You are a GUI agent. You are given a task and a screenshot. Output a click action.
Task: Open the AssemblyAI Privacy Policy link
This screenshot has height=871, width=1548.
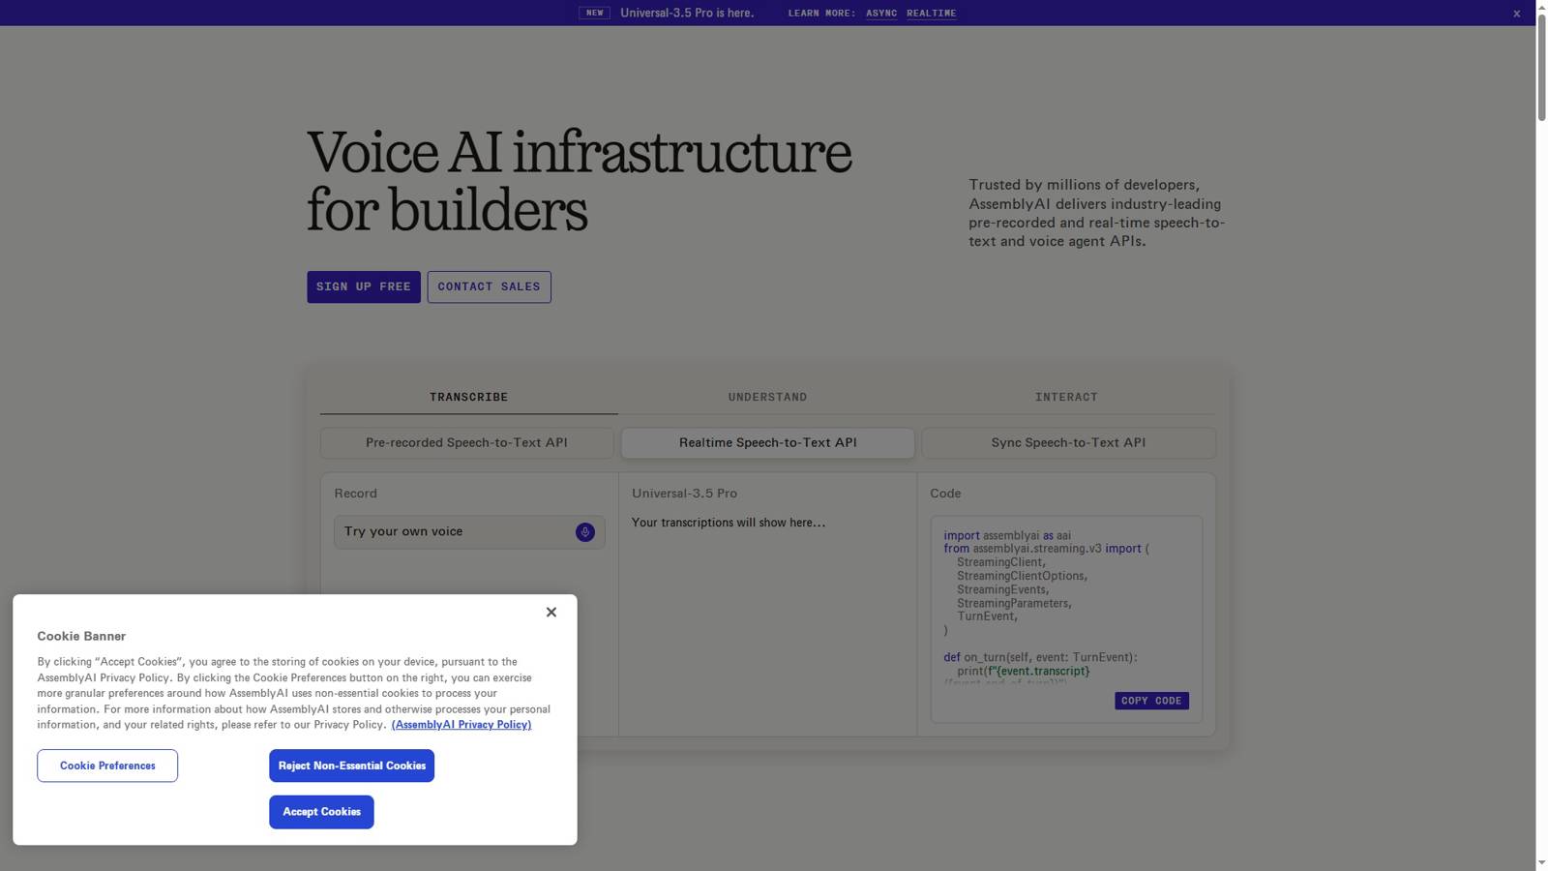tap(461, 725)
